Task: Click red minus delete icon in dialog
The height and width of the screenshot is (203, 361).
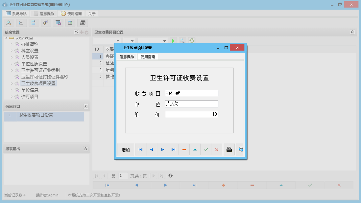Action: [184, 150]
